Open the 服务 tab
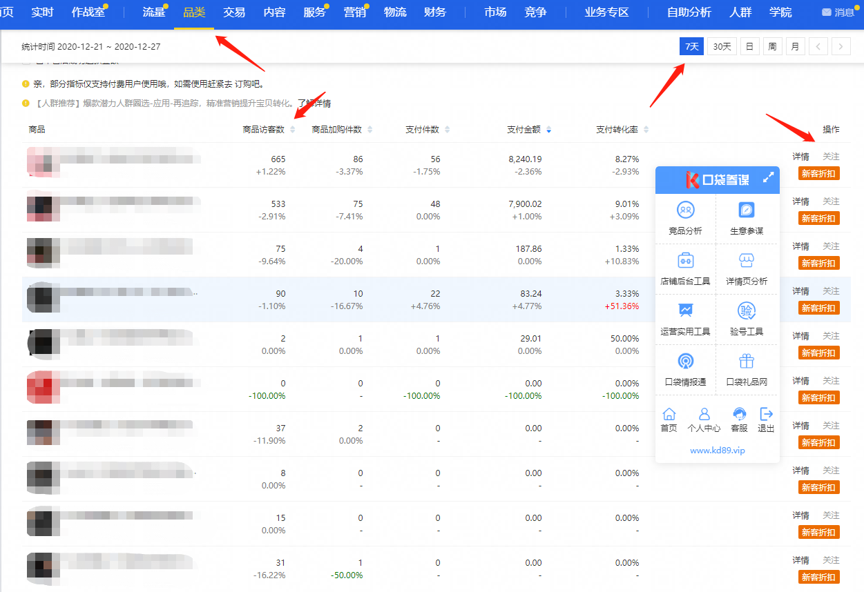 click(x=314, y=12)
